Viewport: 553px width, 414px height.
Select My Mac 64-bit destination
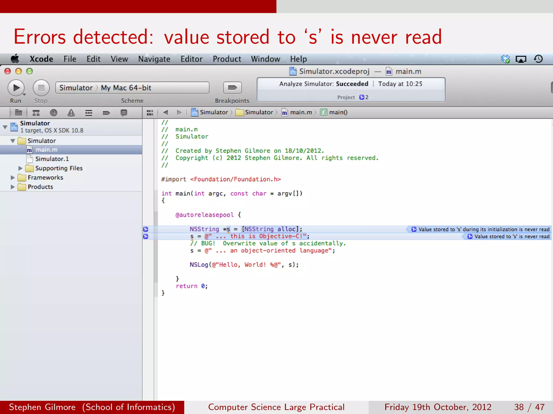126,88
